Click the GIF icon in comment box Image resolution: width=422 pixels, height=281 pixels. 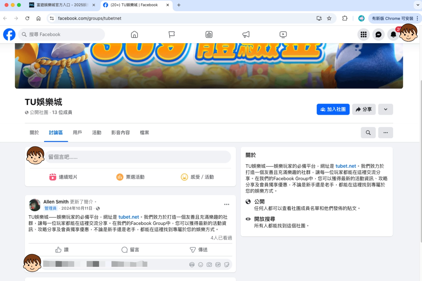tap(218, 265)
